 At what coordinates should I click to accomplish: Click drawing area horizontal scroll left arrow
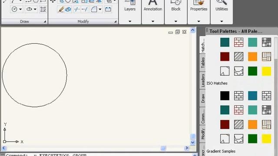[4, 148]
